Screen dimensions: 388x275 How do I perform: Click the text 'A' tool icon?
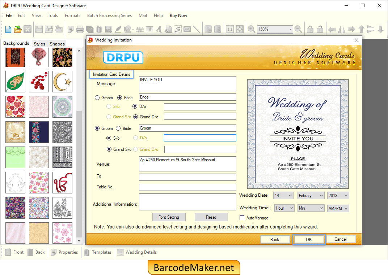point(159,29)
